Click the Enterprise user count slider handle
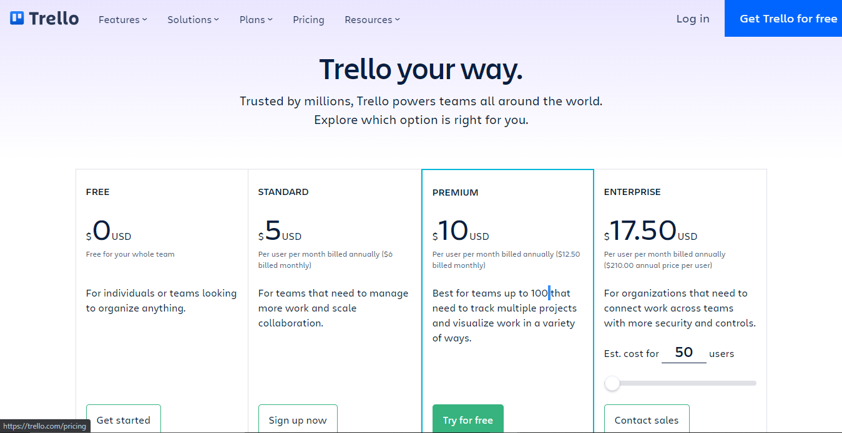This screenshot has width=842, height=433. 612,383
